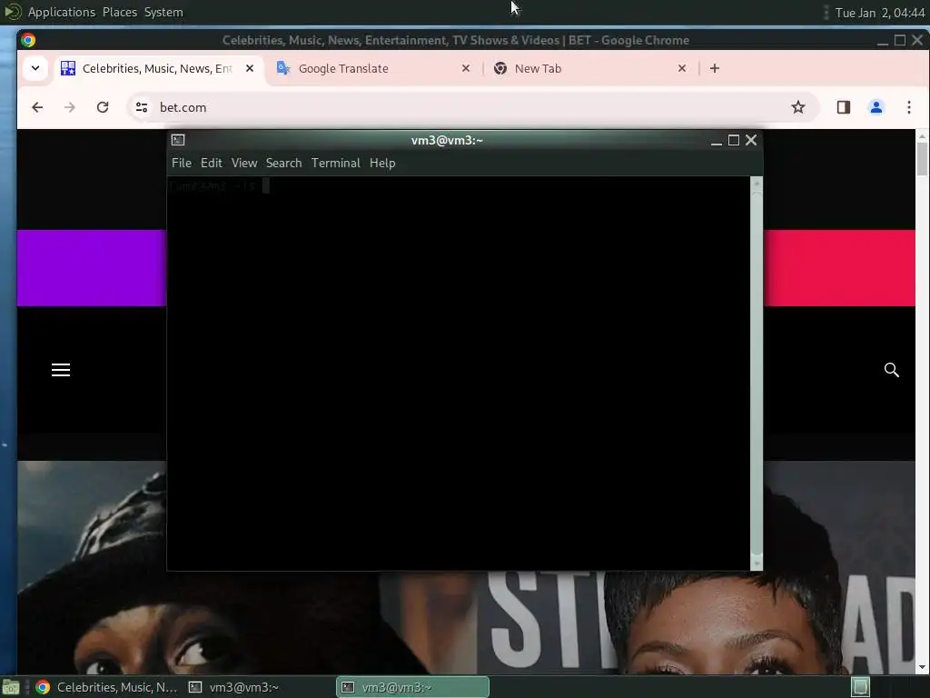Open the terminal View menu

tap(244, 163)
